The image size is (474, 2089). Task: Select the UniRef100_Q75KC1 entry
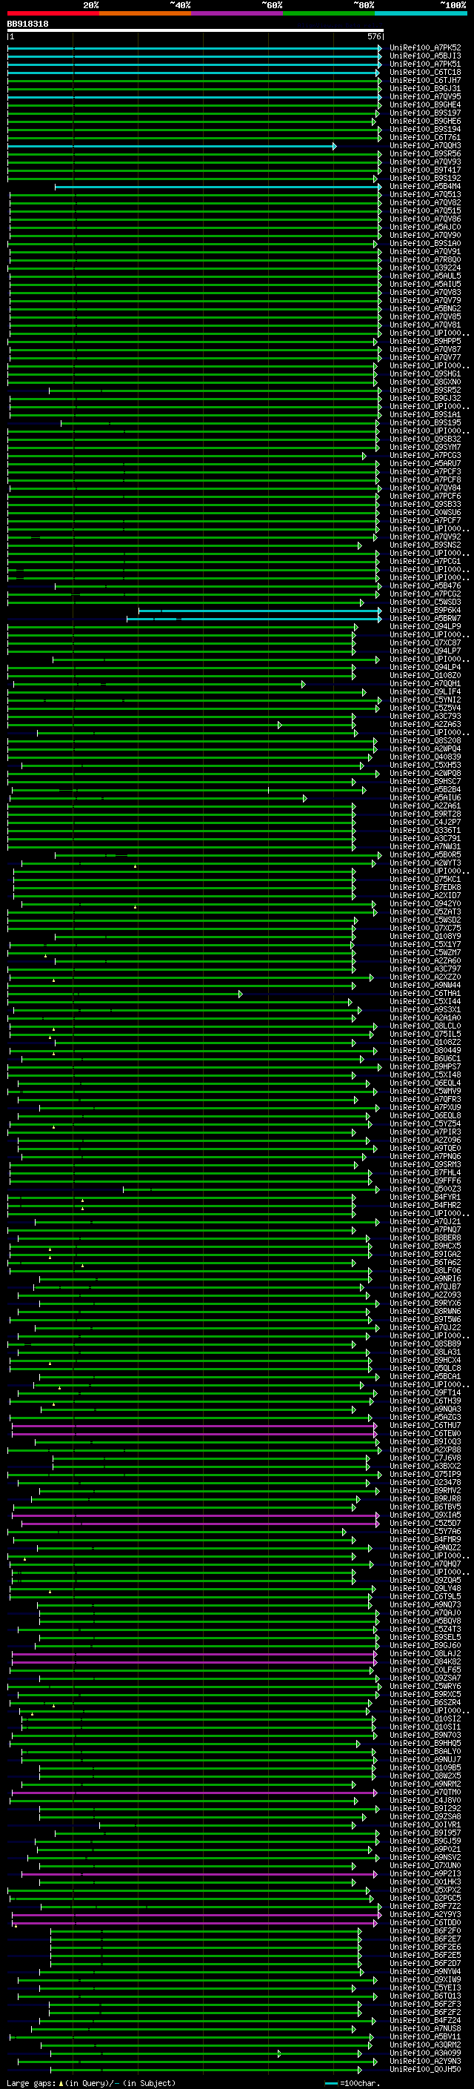pos(424,879)
